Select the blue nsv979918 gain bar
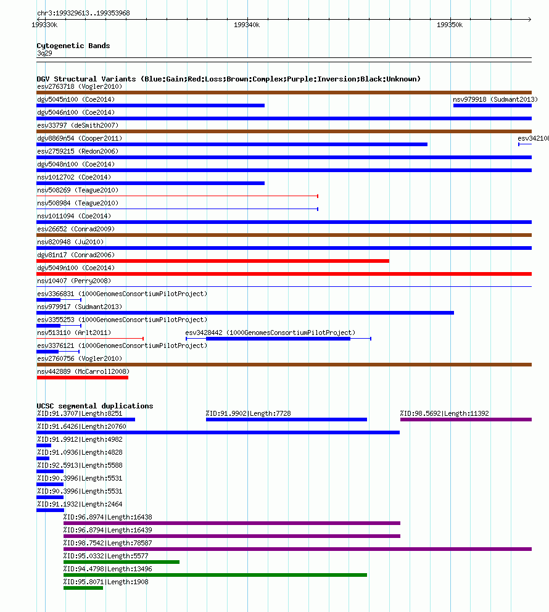This screenshot has height=612, width=549. (492, 105)
